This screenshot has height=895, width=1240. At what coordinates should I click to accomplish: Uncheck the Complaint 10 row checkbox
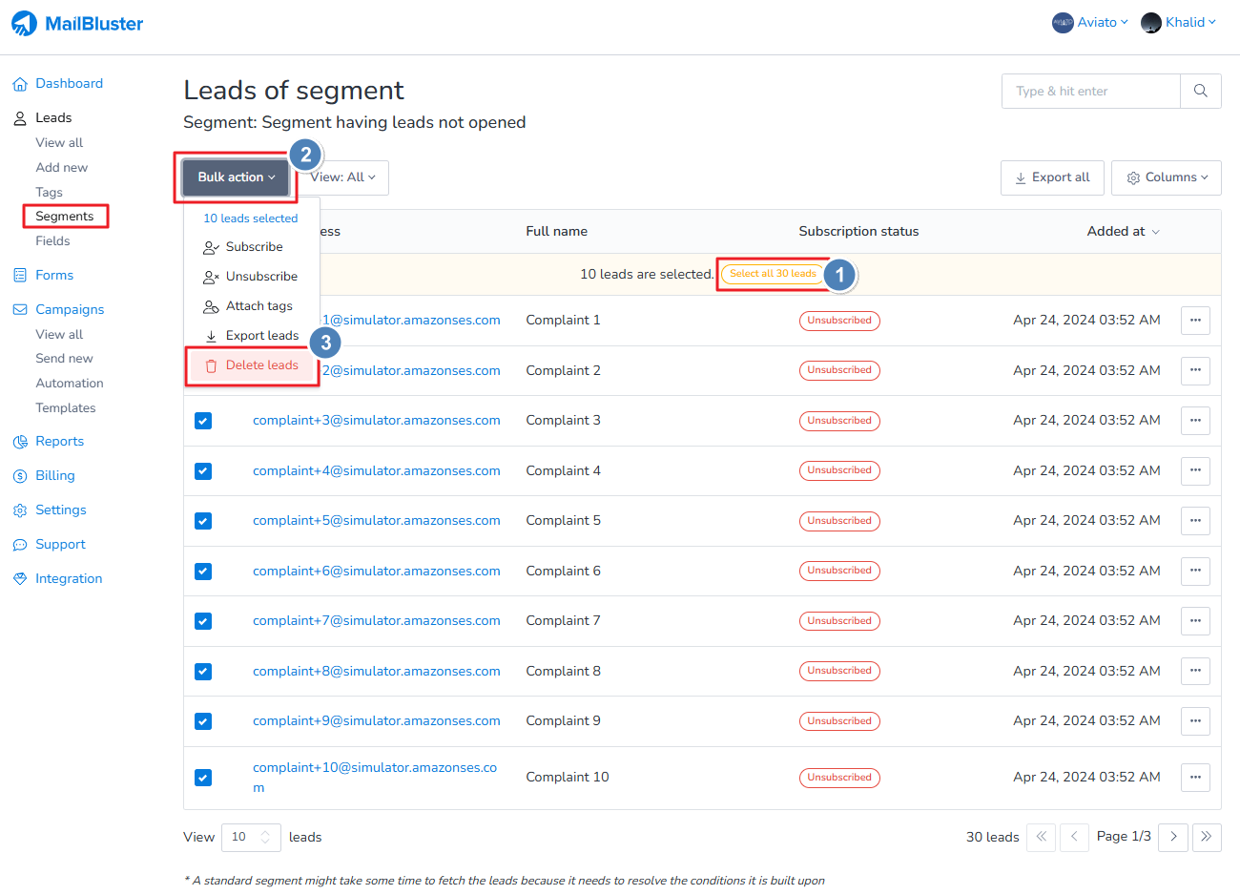pyautogui.click(x=202, y=778)
